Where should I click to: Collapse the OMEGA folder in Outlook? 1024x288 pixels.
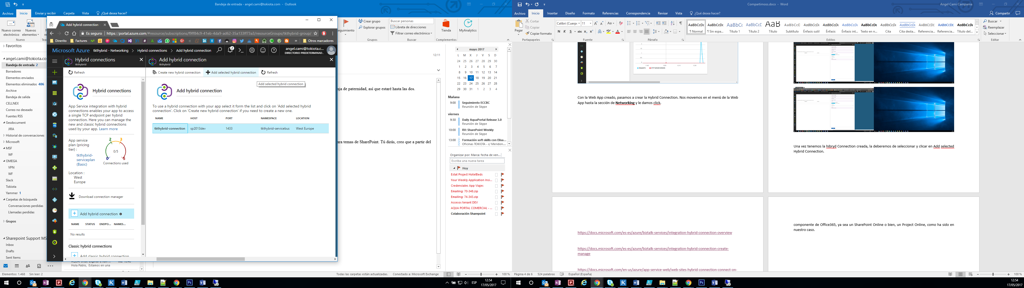click(4, 161)
